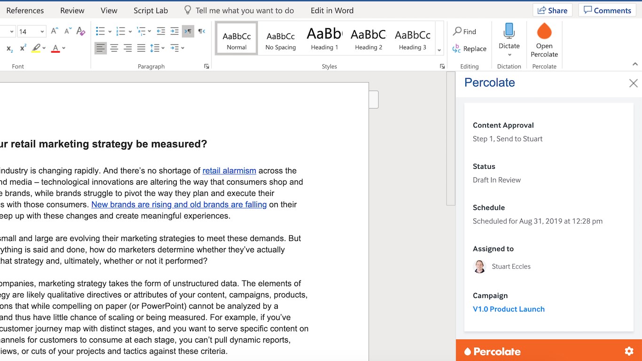Image resolution: width=642 pixels, height=361 pixels.
Task: Open the retail alarmism hyperlink
Action: (229, 171)
